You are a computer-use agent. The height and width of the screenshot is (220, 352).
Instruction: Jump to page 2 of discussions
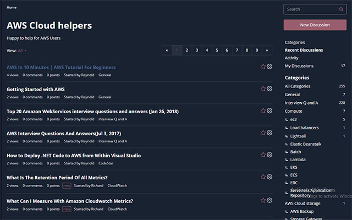(x=187, y=50)
